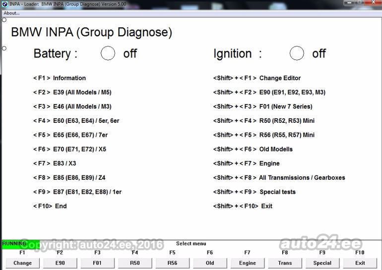Select the 'Special tests' line
This screenshot has width=382, height=270.
[x=255, y=192]
